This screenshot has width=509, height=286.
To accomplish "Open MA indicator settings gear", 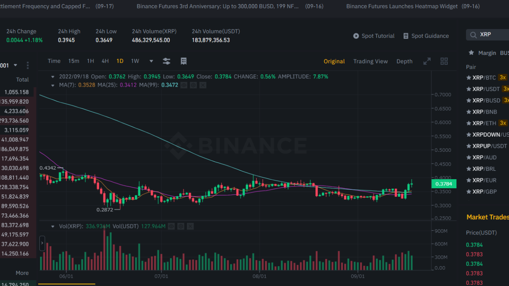I will coord(193,85).
